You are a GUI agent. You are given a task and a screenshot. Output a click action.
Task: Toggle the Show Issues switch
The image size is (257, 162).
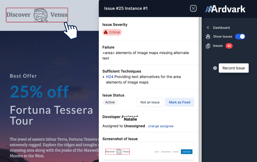click(240, 37)
